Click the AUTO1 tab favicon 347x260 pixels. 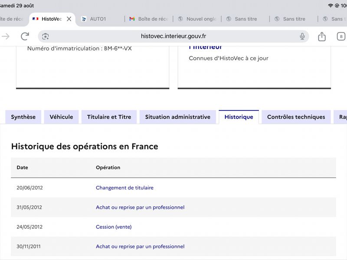click(x=84, y=19)
